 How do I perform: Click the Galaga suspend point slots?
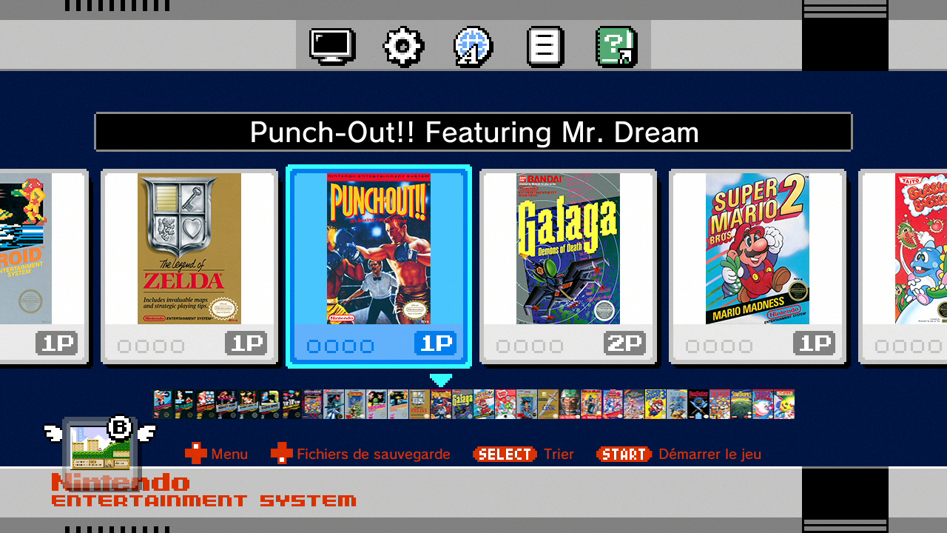click(530, 346)
